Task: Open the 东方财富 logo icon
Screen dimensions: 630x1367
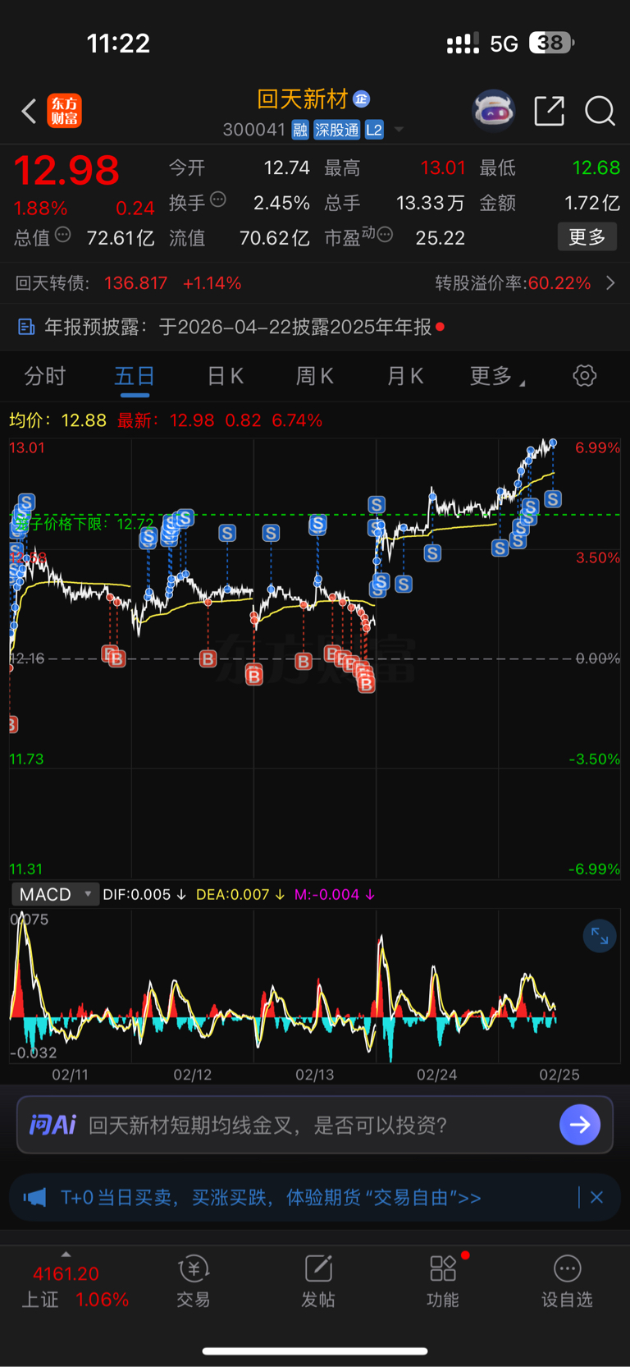Action: [x=65, y=111]
